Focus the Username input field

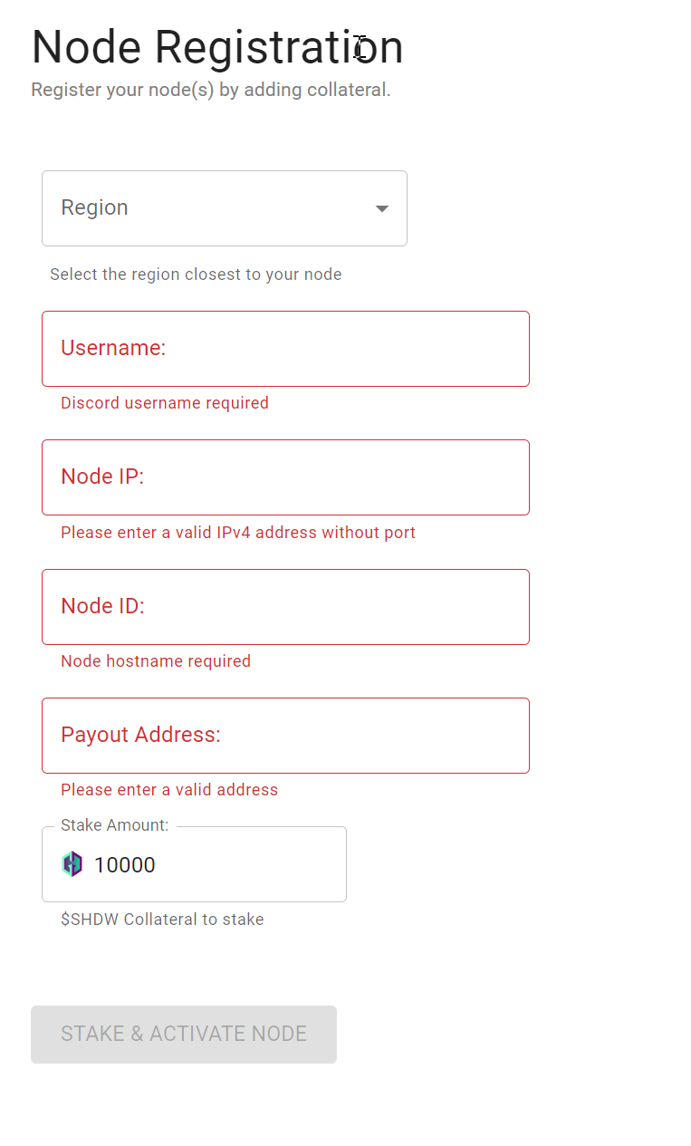pyautogui.click(x=285, y=349)
